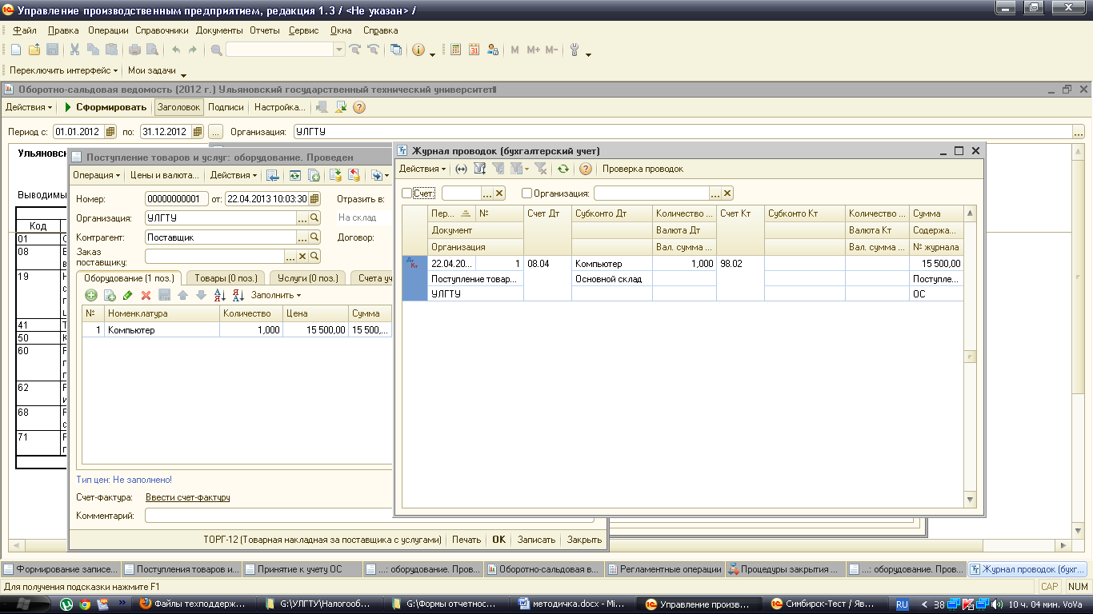This screenshot has height=614, width=1093.
Task: Click the M+ memory add button
Action: tap(533, 50)
